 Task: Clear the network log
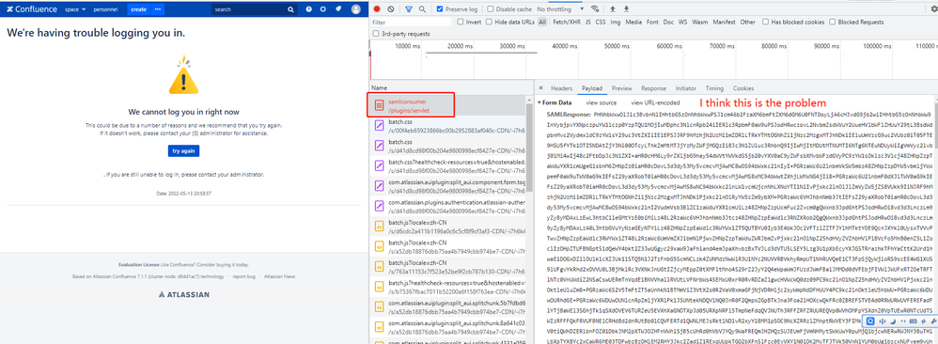391,9
